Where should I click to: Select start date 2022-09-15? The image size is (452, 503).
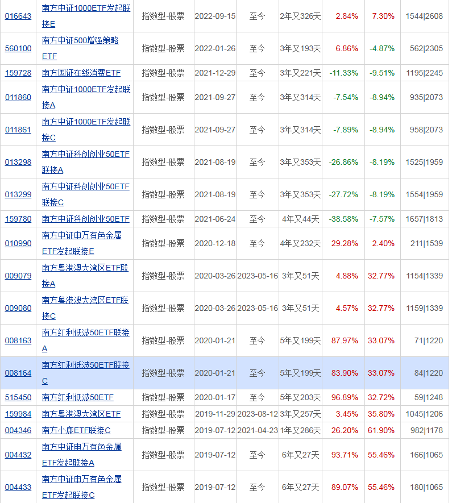click(x=215, y=16)
